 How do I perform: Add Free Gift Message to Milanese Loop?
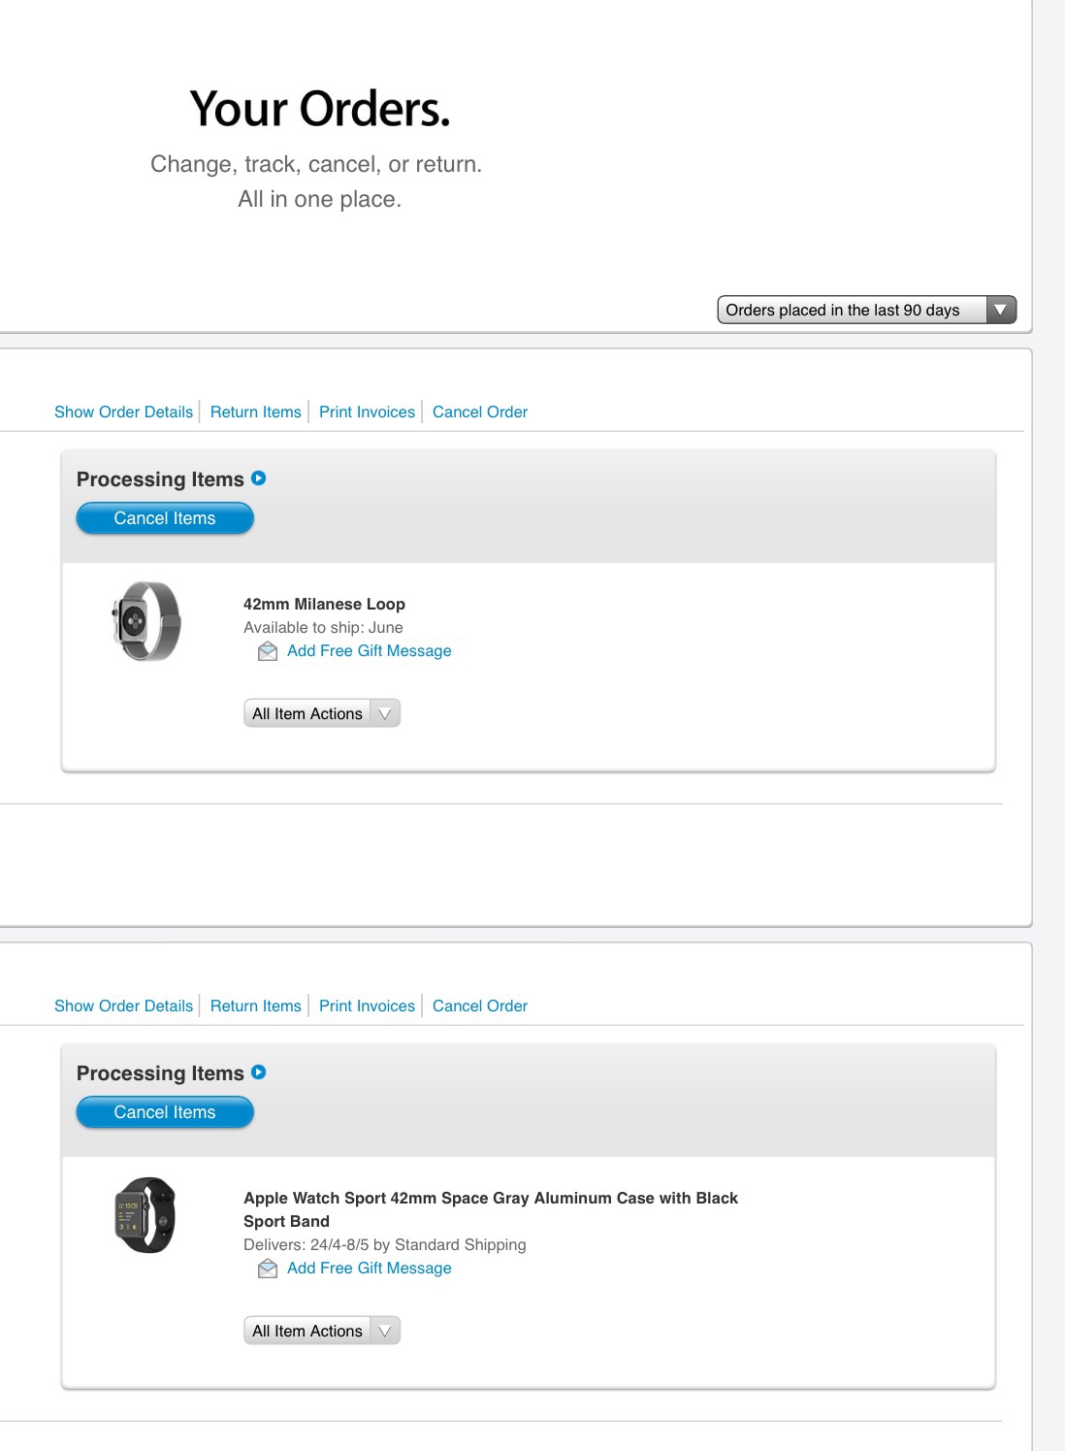[x=370, y=651]
